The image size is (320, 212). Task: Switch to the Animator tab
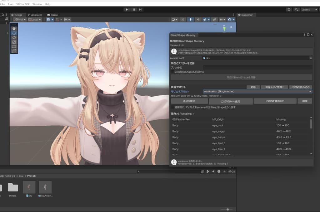(x=35, y=15)
